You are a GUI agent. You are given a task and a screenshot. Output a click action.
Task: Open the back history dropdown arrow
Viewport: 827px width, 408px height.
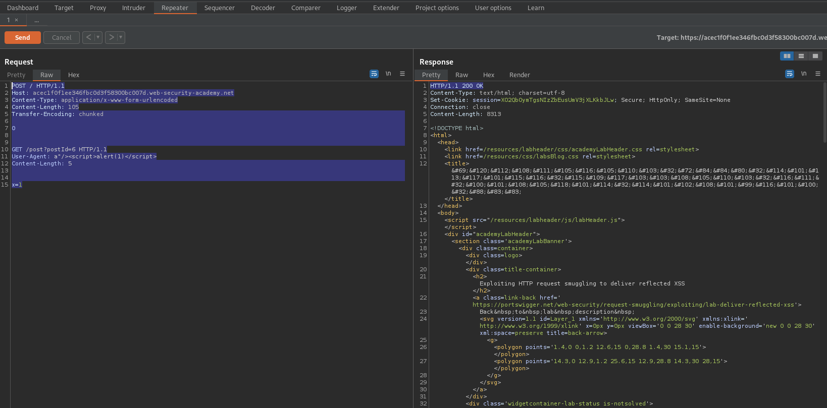[x=98, y=37]
